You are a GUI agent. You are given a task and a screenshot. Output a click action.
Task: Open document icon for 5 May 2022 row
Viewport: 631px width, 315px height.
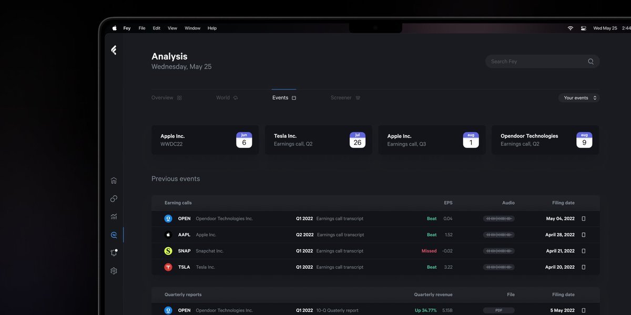point(583,310)
